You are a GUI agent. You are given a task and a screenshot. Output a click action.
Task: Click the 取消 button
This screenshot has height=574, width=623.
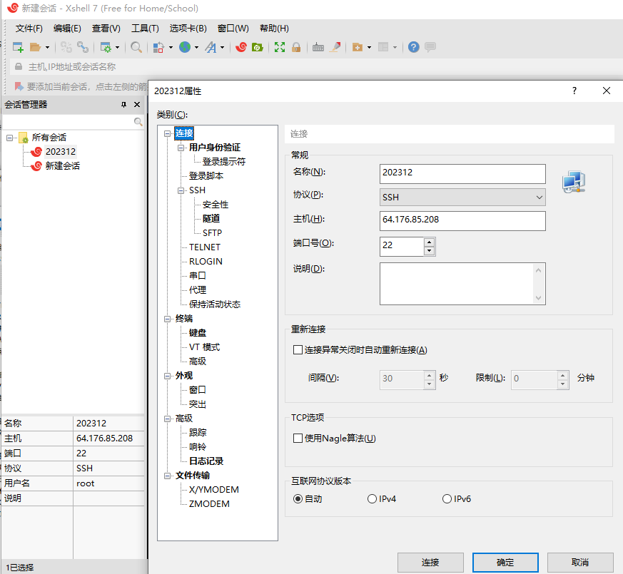point(580,563)
